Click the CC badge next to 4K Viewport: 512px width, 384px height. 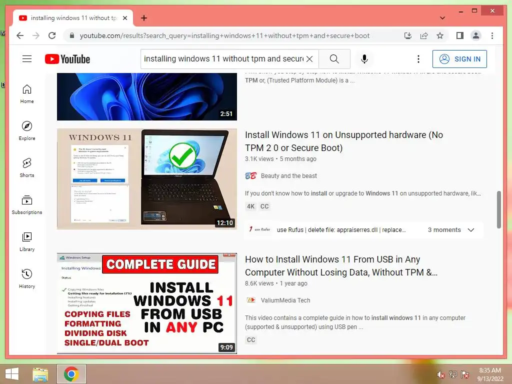[x=264, y=206]
